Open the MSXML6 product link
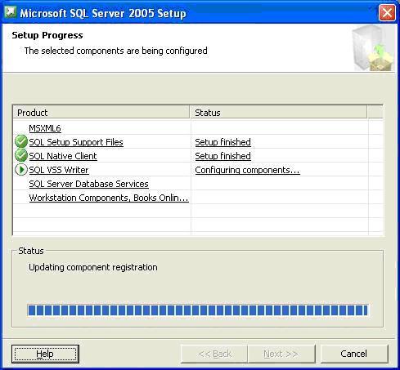This screenshot has width=400, height=370. [x=45, y=128]
